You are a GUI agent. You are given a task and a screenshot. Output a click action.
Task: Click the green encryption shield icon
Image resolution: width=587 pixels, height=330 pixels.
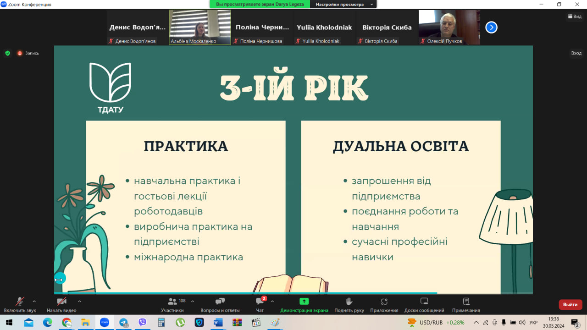point(7,53)
